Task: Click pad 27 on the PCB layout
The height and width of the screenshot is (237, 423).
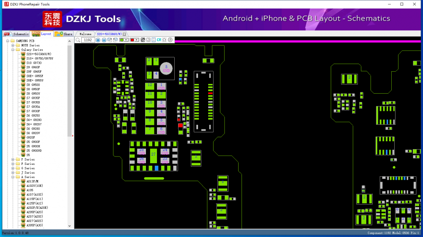Action: coord(153,156)
